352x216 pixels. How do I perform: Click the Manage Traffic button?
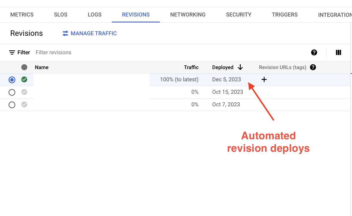[x=90, y=34]
